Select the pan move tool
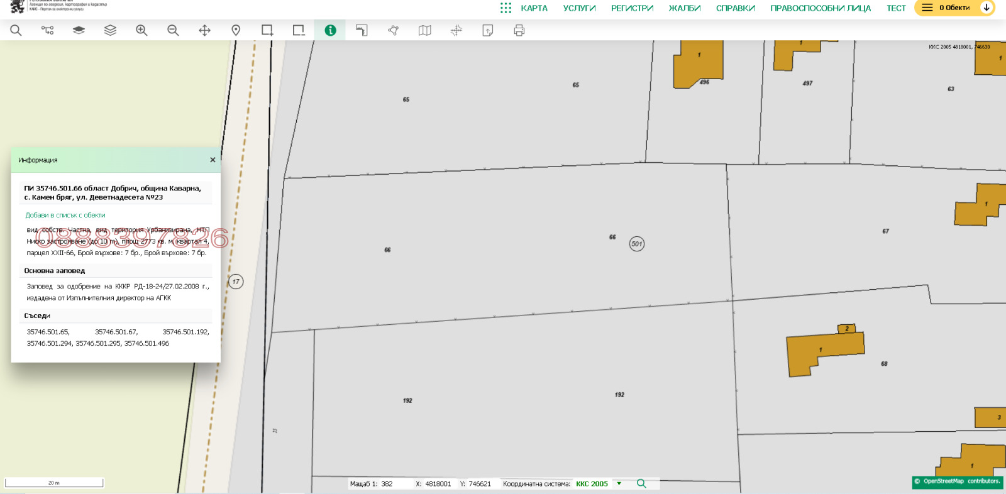 pos(204,30)
